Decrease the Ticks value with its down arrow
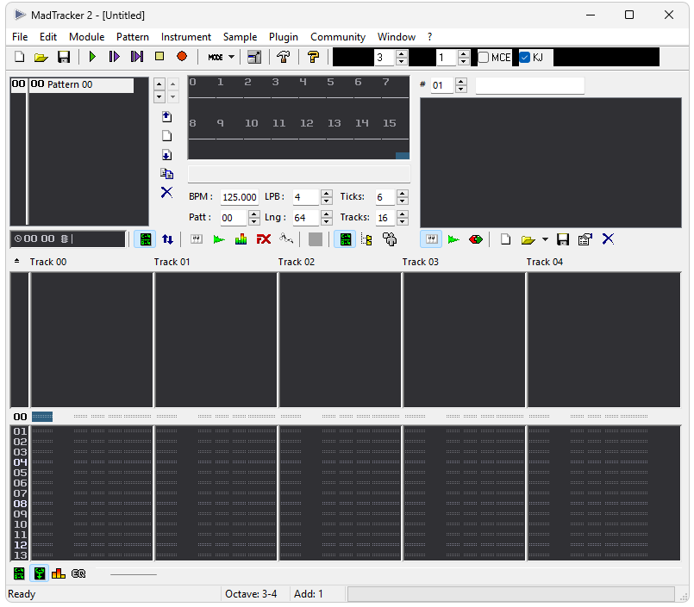This screenshot has height=607, width=694. click(403, 201)
